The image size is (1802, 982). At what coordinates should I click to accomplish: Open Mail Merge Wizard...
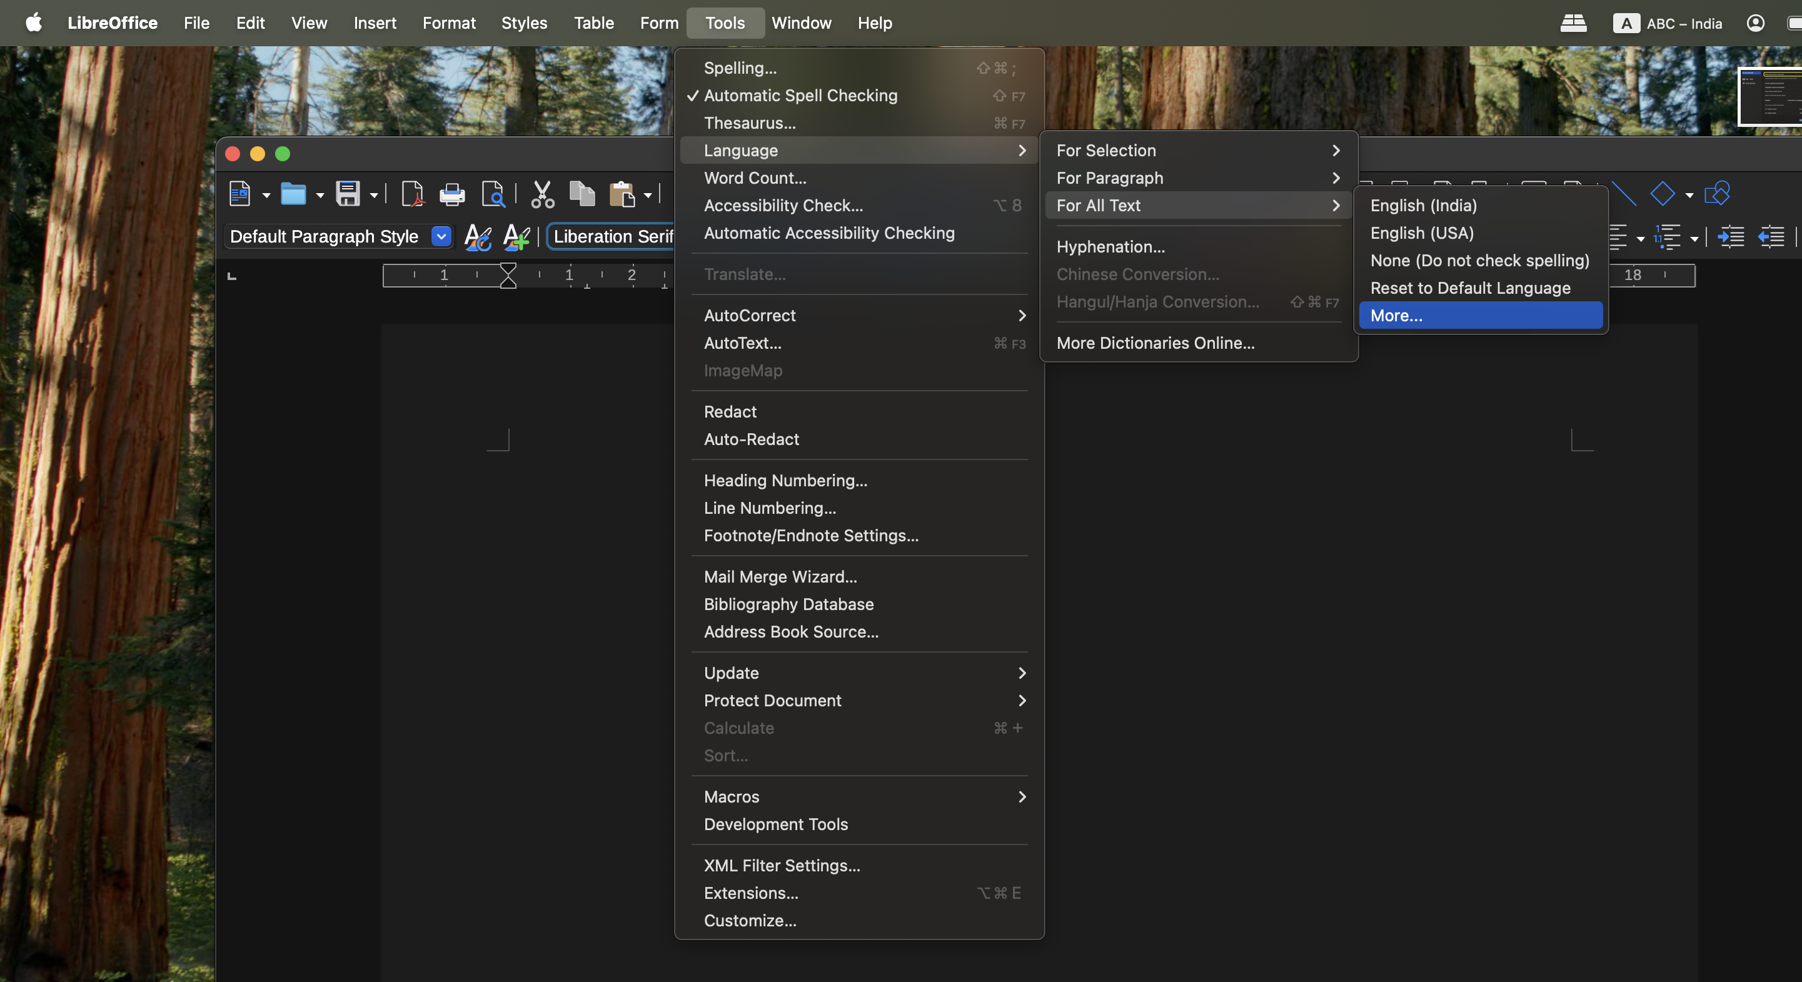coord(859,577)
